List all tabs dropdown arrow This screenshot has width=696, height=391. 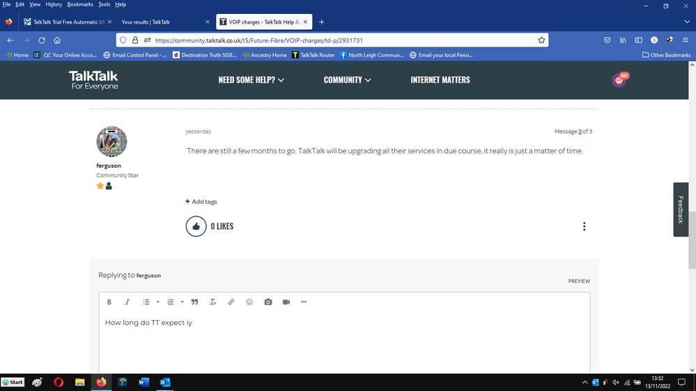tap(687, 22)
